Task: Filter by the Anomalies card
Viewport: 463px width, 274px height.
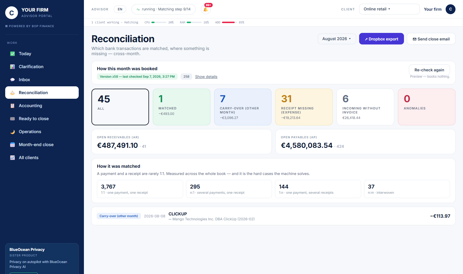Action: coord(427,107)
